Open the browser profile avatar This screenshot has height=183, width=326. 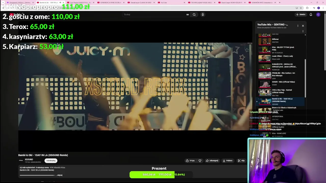(318, 8)
